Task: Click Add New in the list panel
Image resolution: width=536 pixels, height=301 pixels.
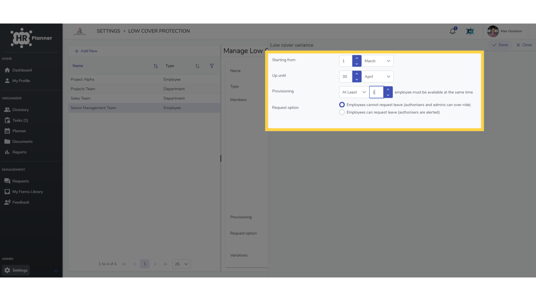Action: [x=86, y=51]
